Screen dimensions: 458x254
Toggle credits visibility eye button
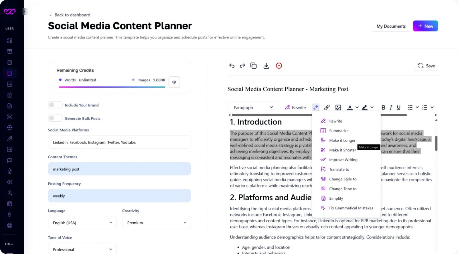174,82
